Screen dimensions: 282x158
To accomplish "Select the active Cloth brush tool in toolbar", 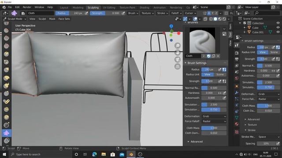I will (7, 133).
